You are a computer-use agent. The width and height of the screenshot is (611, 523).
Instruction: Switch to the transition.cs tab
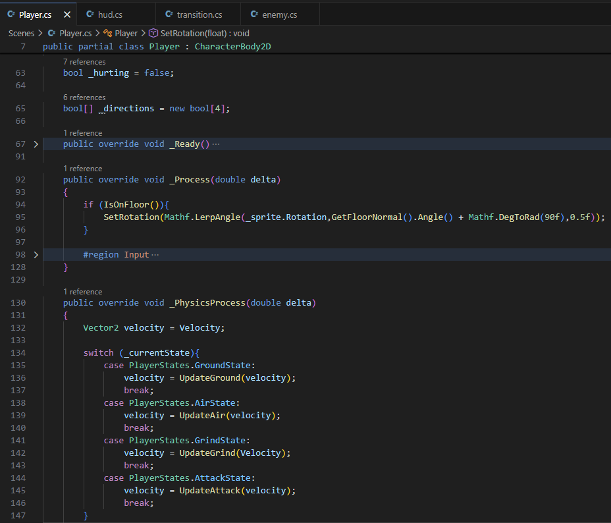pos(198,14)
